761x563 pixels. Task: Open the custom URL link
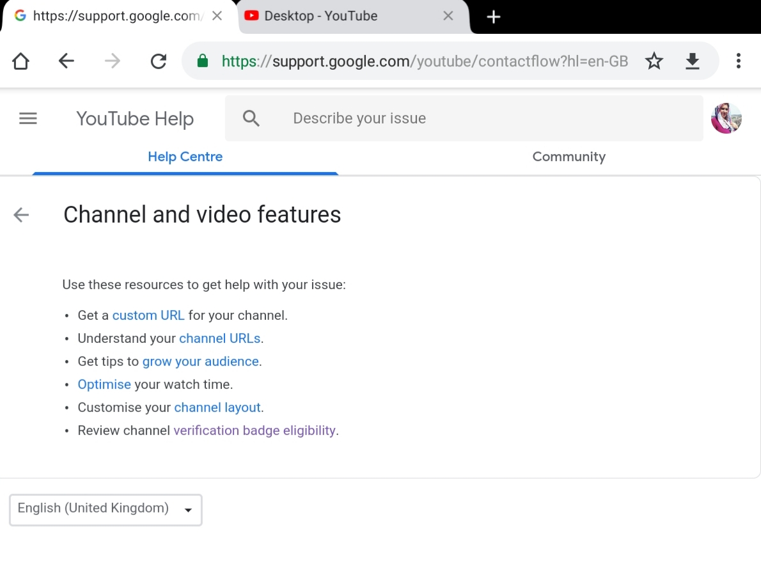[x=148, y=315]
